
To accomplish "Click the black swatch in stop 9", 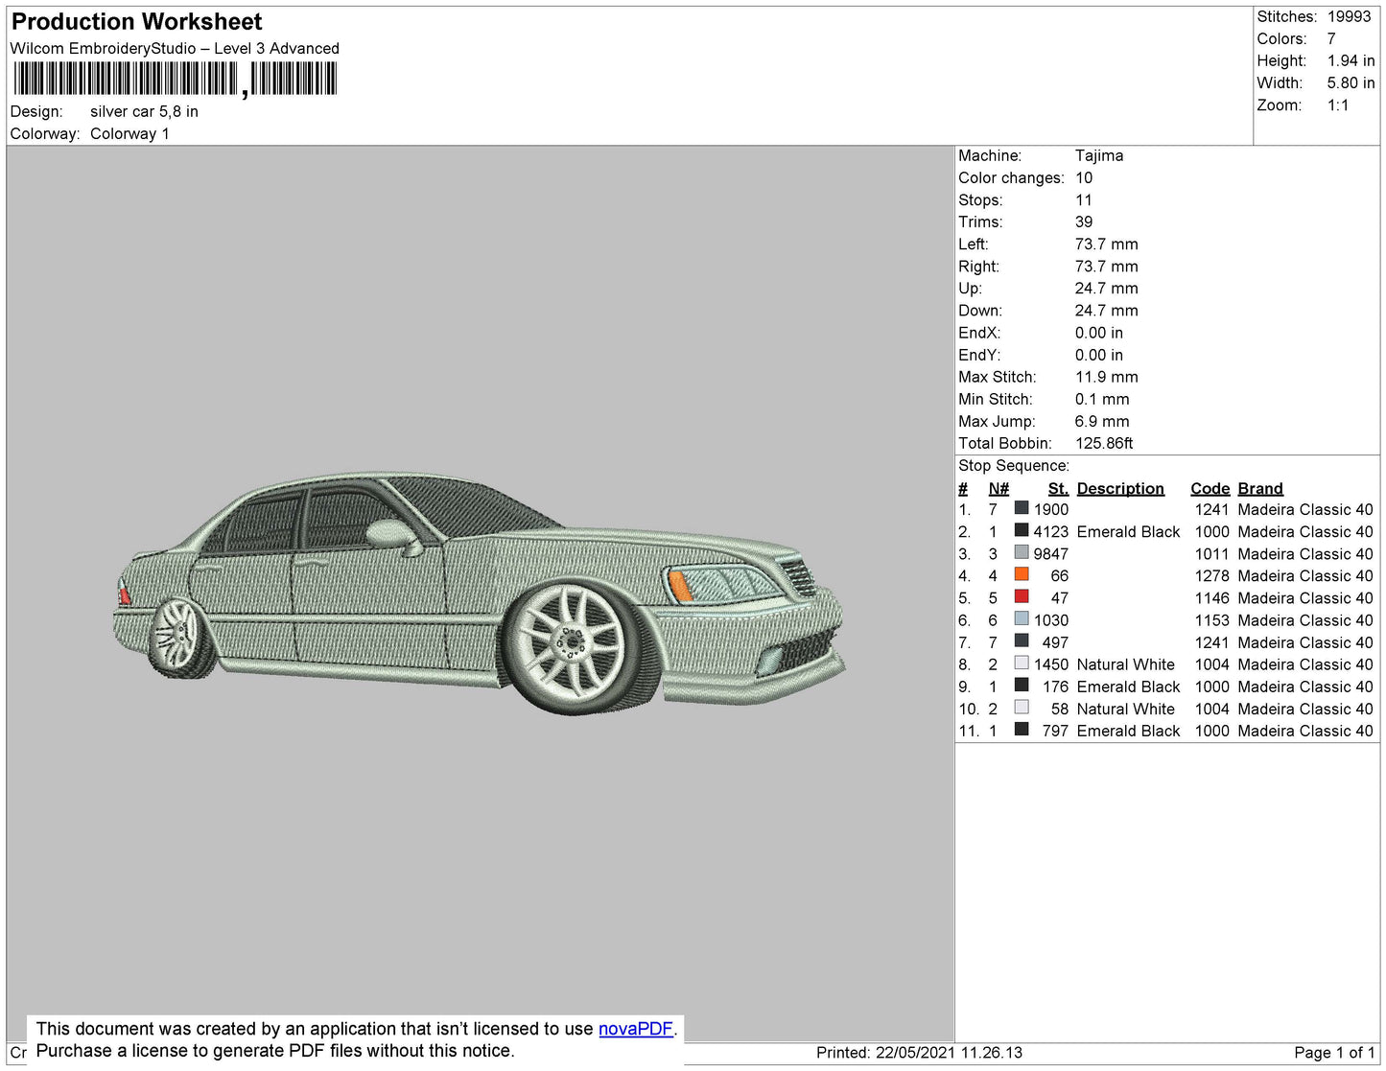I will pos(1022,685).
